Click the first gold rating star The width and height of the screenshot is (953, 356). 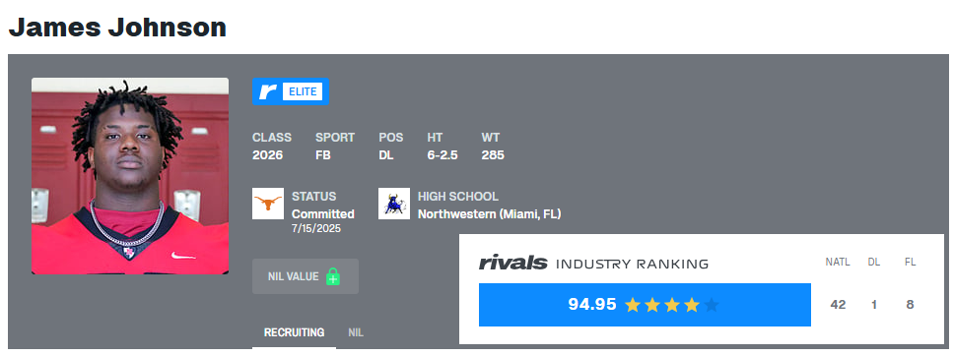[633, 305]
